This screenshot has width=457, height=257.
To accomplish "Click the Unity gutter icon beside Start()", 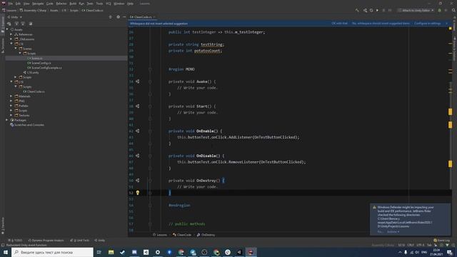I will [x=138, y=106].
